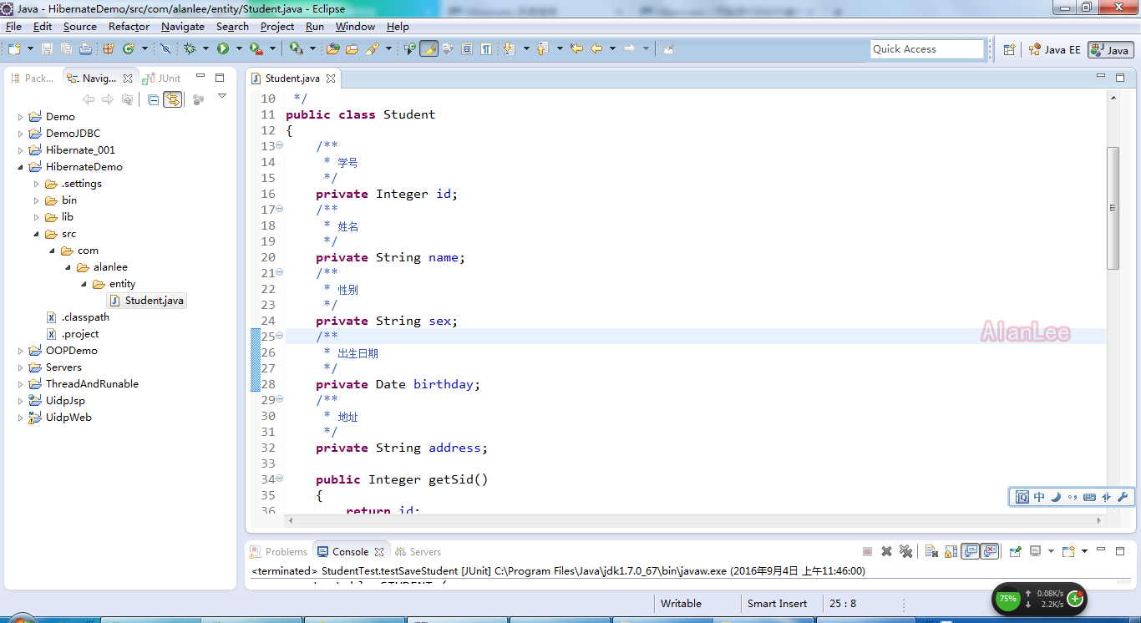Collapse the src folder node
Viewport: 1141px width, 623px height.
36,234
